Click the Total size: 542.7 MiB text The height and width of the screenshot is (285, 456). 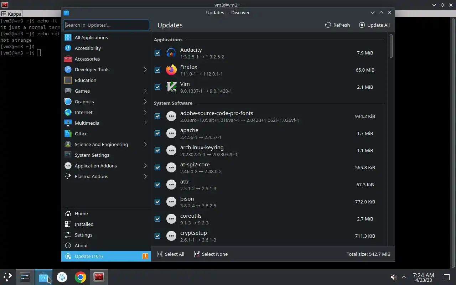[368, 254]
